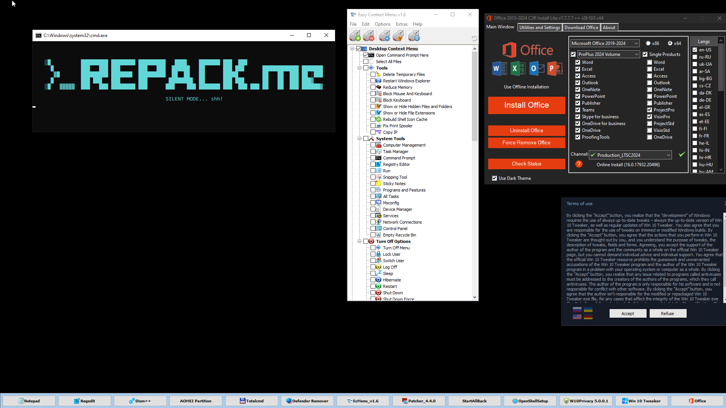Open the ProPlus 2024 Volume edition dropdown

[x=608, y=54]
